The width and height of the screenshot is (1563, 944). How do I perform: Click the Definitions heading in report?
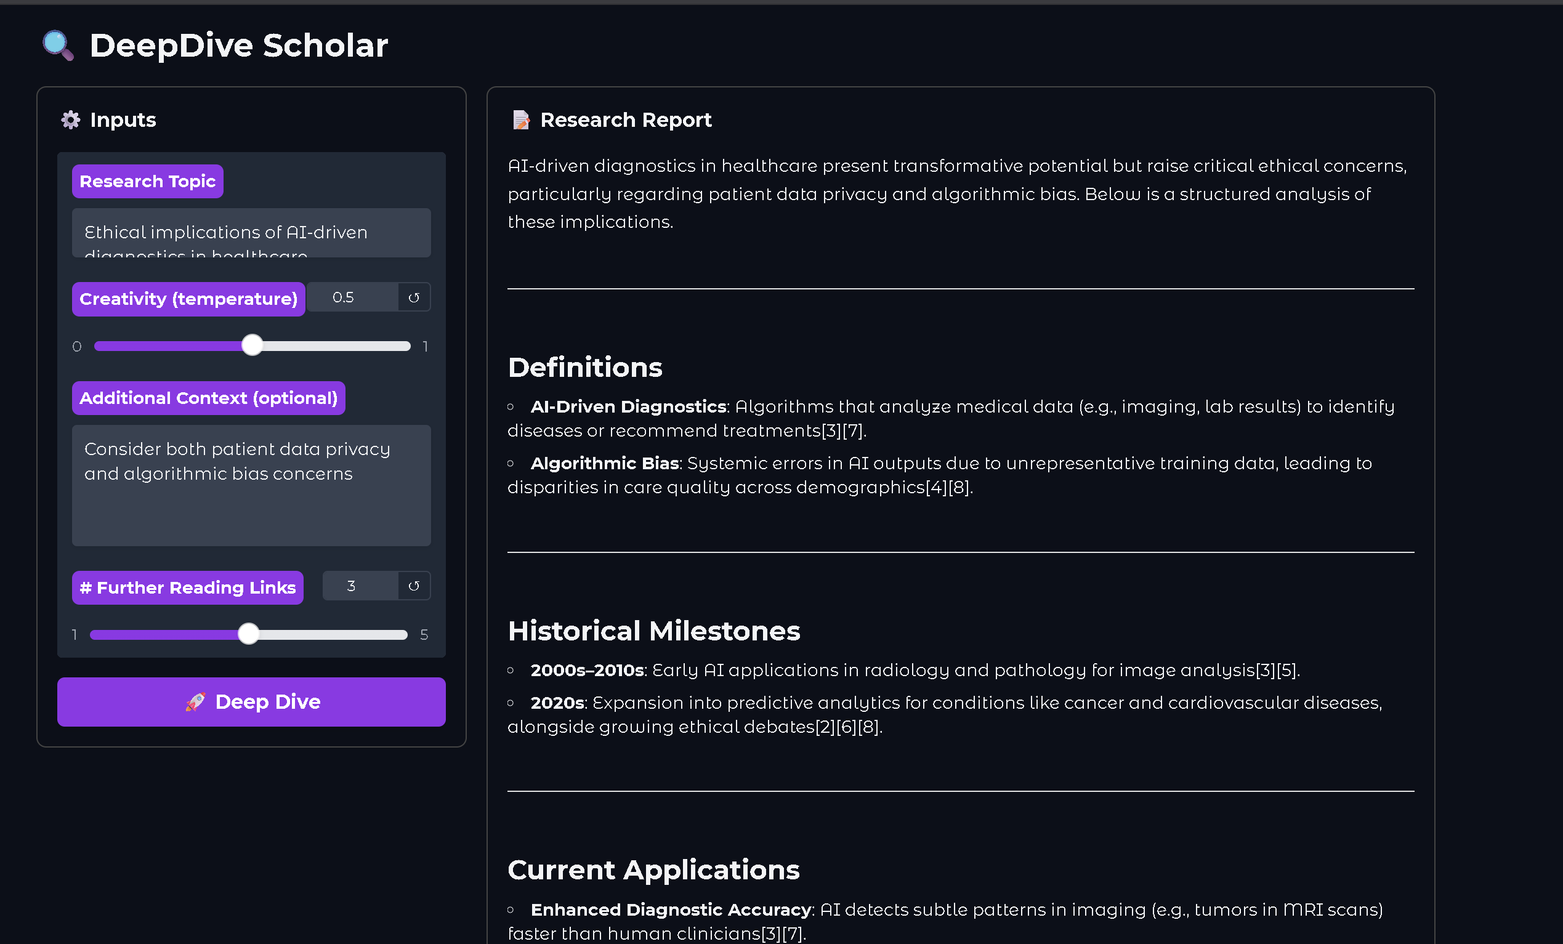click(x=585, y=368)
